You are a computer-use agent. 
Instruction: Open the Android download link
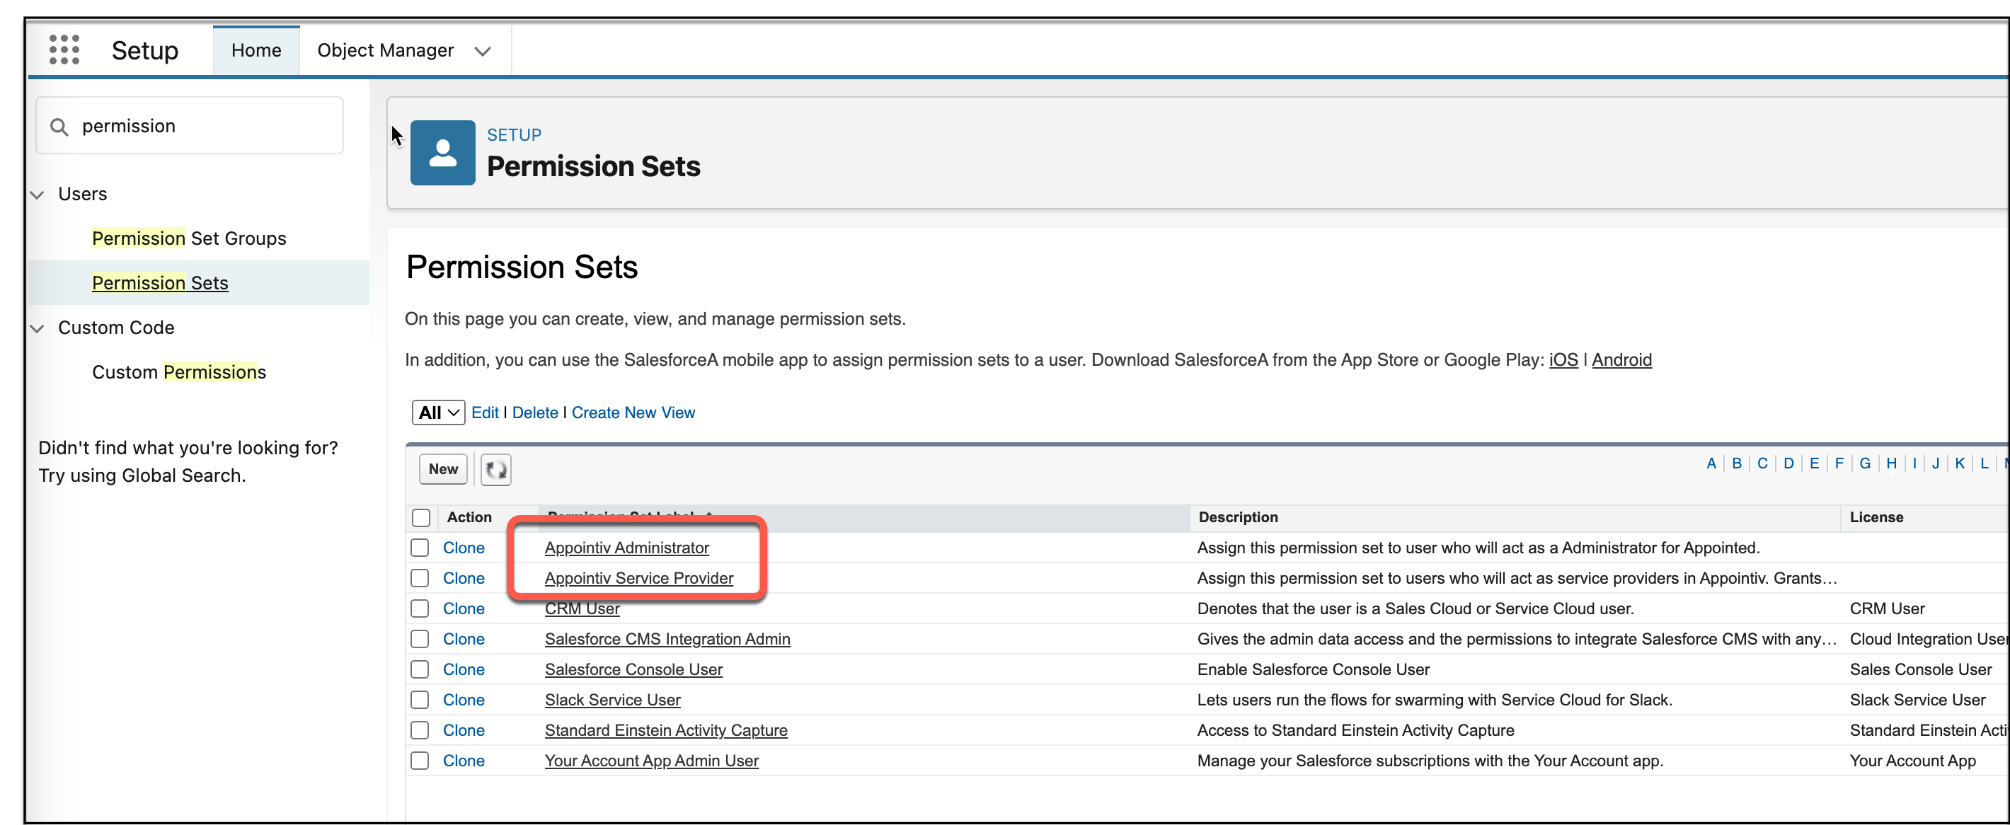pos(1621,360)
